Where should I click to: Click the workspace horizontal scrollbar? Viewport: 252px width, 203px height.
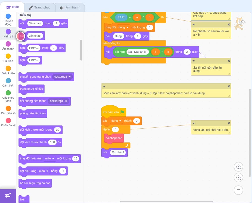coord(167,201)
